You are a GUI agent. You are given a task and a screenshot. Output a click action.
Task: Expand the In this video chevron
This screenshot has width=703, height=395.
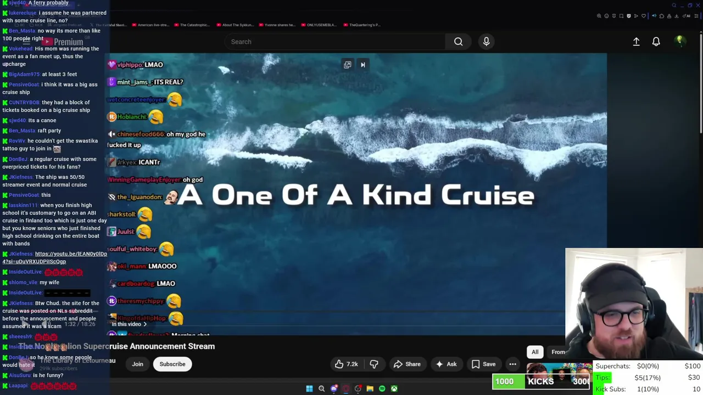pos(145,324)
